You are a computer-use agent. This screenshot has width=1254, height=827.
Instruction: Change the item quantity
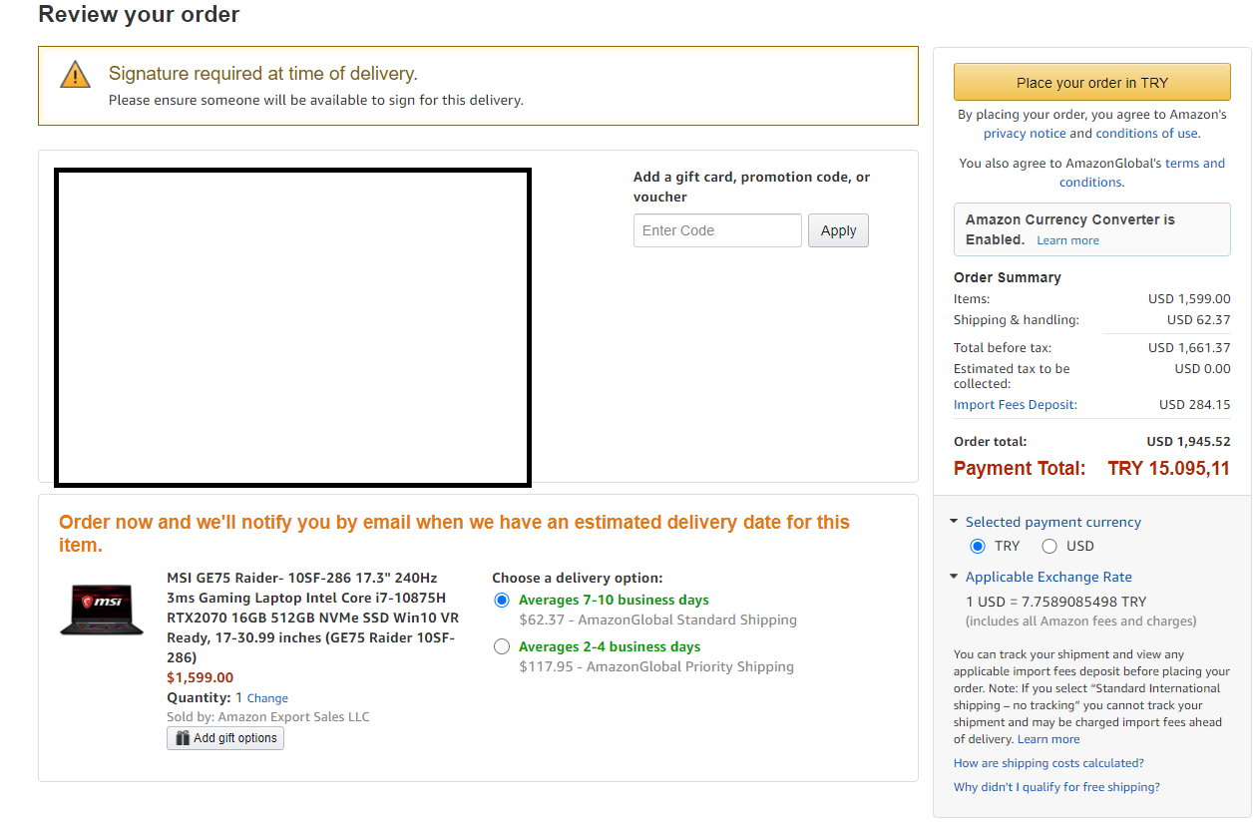[267, 698]
